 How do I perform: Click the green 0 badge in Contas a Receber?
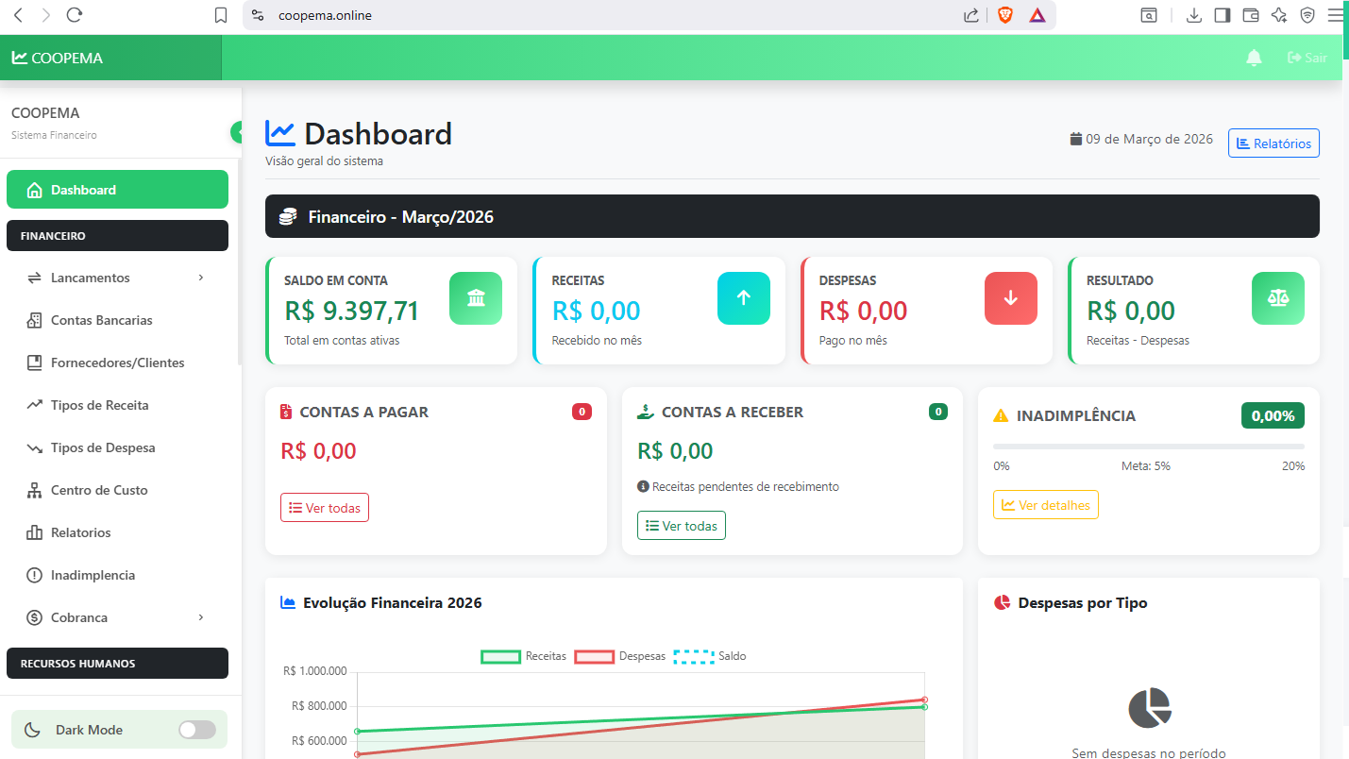[x=938, y=412]
